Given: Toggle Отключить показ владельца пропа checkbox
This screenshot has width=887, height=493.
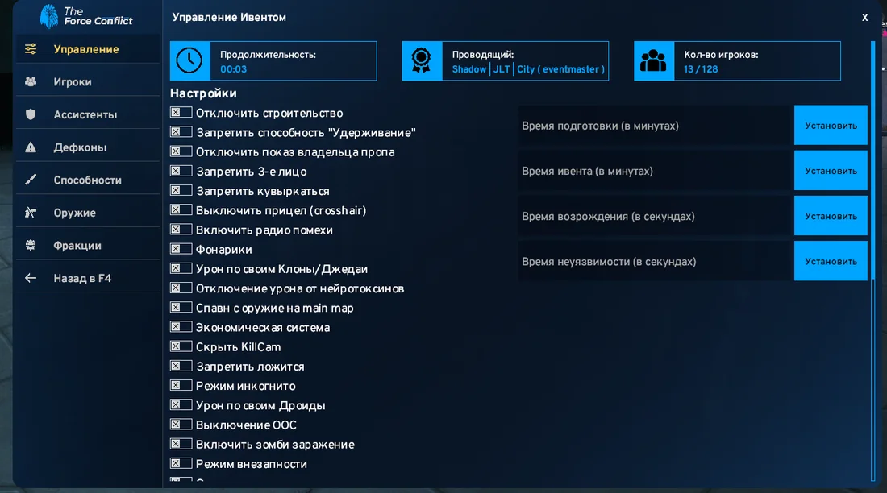Looking at the screenshot, I should click(x=181, y=151).
